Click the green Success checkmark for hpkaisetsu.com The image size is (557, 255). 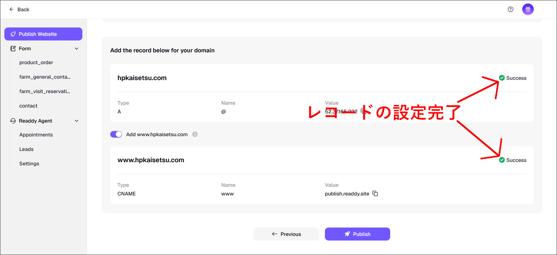(502, 78)
